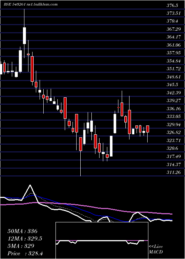
Task: Click the 320.6 price axis label
Action: point(172,148)
